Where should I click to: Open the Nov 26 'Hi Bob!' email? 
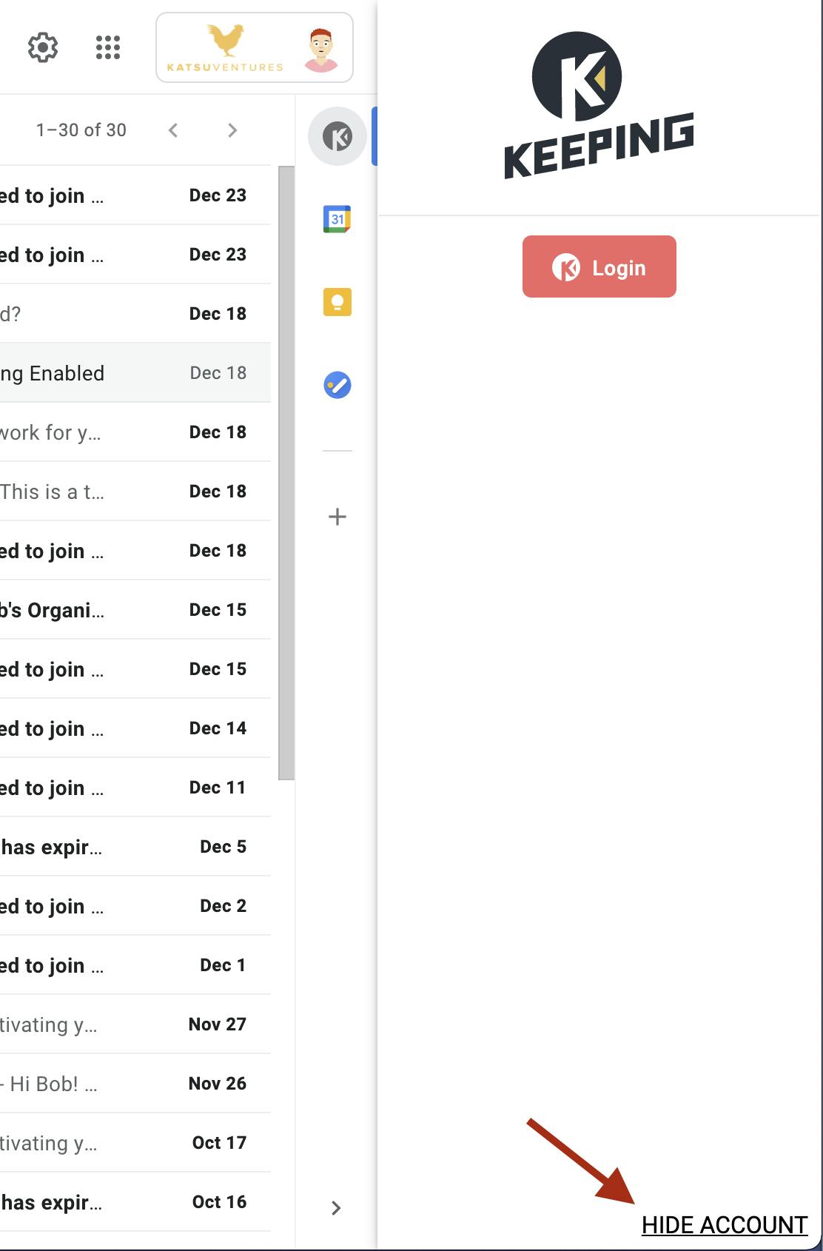pos(135,1084)
